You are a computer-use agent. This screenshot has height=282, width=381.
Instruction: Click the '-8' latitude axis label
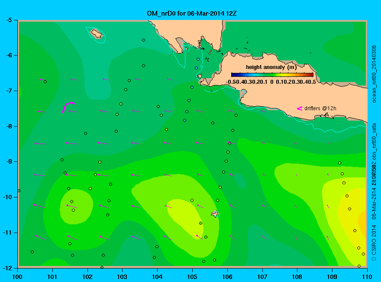click(x=9, y=126)
